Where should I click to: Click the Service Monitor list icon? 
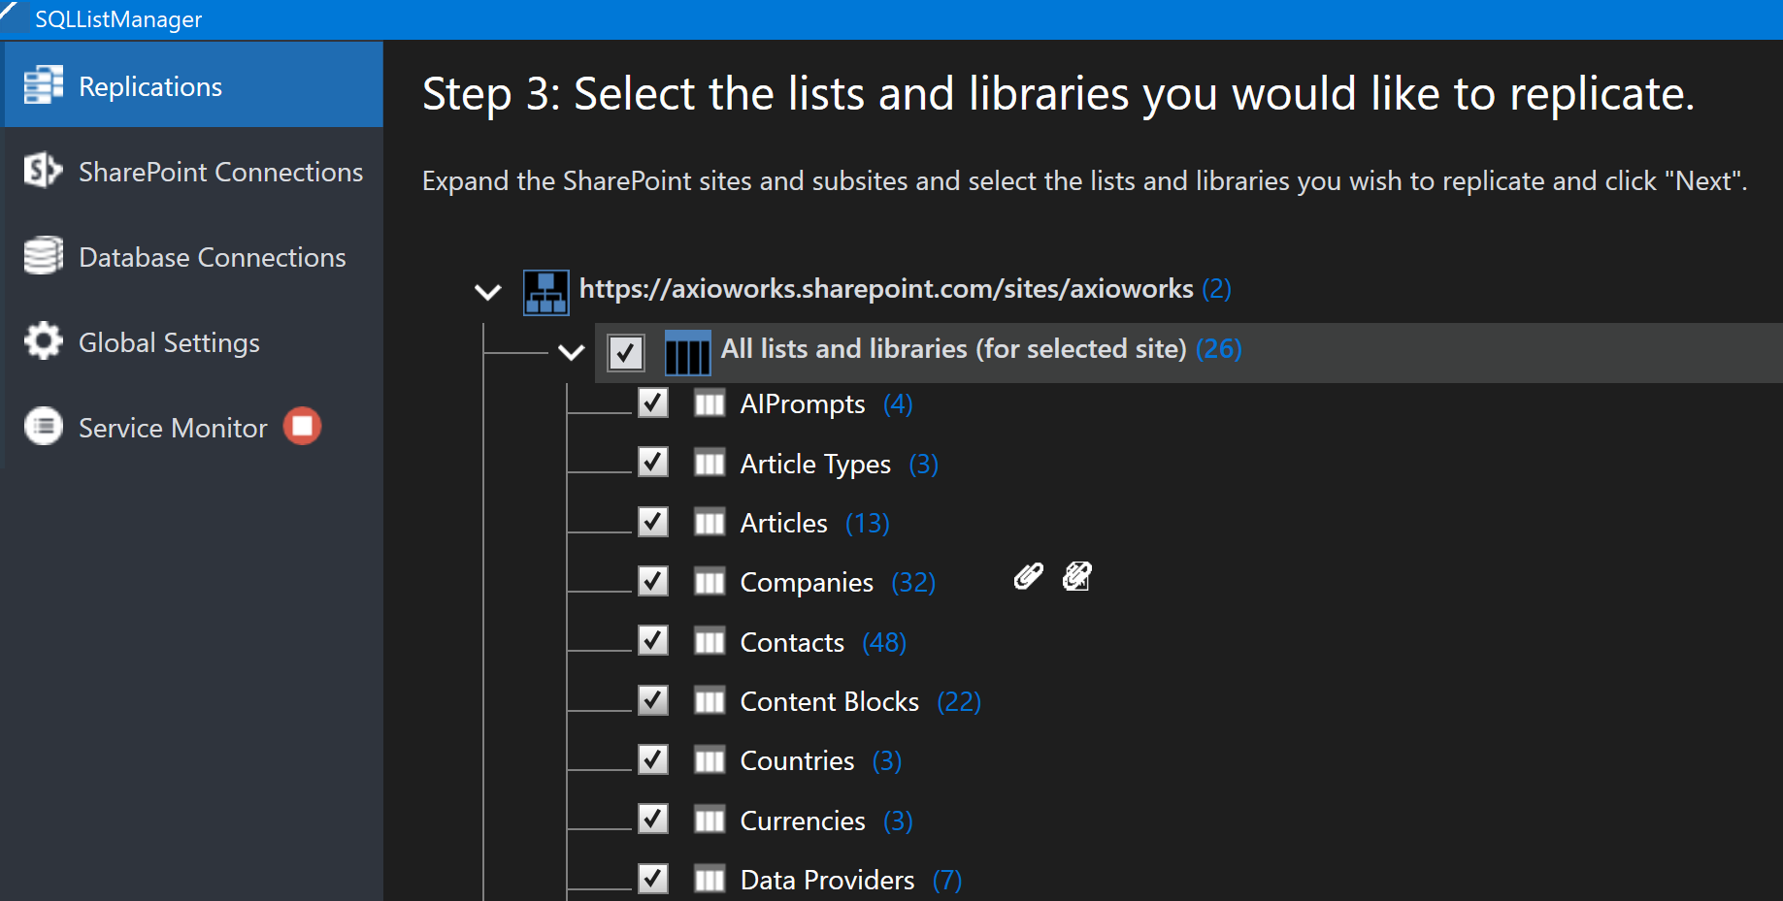[x=43, y=426]
